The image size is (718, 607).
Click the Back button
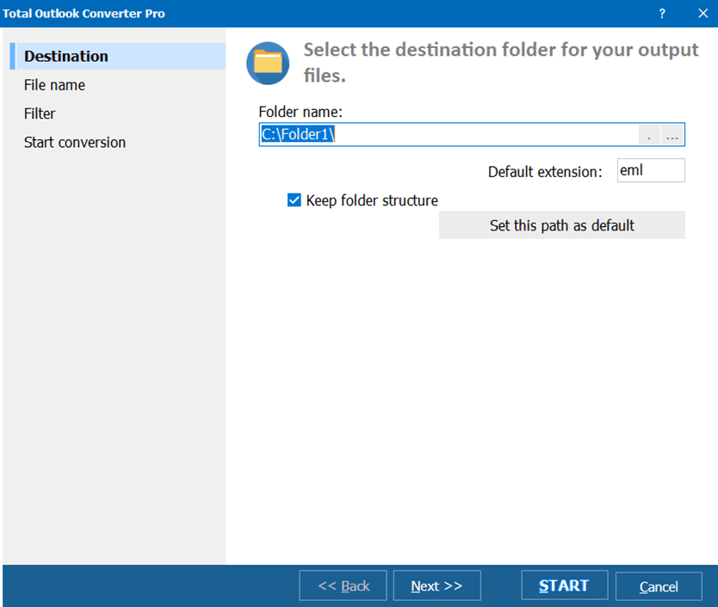pyautogui.click(x=343, y=586)
